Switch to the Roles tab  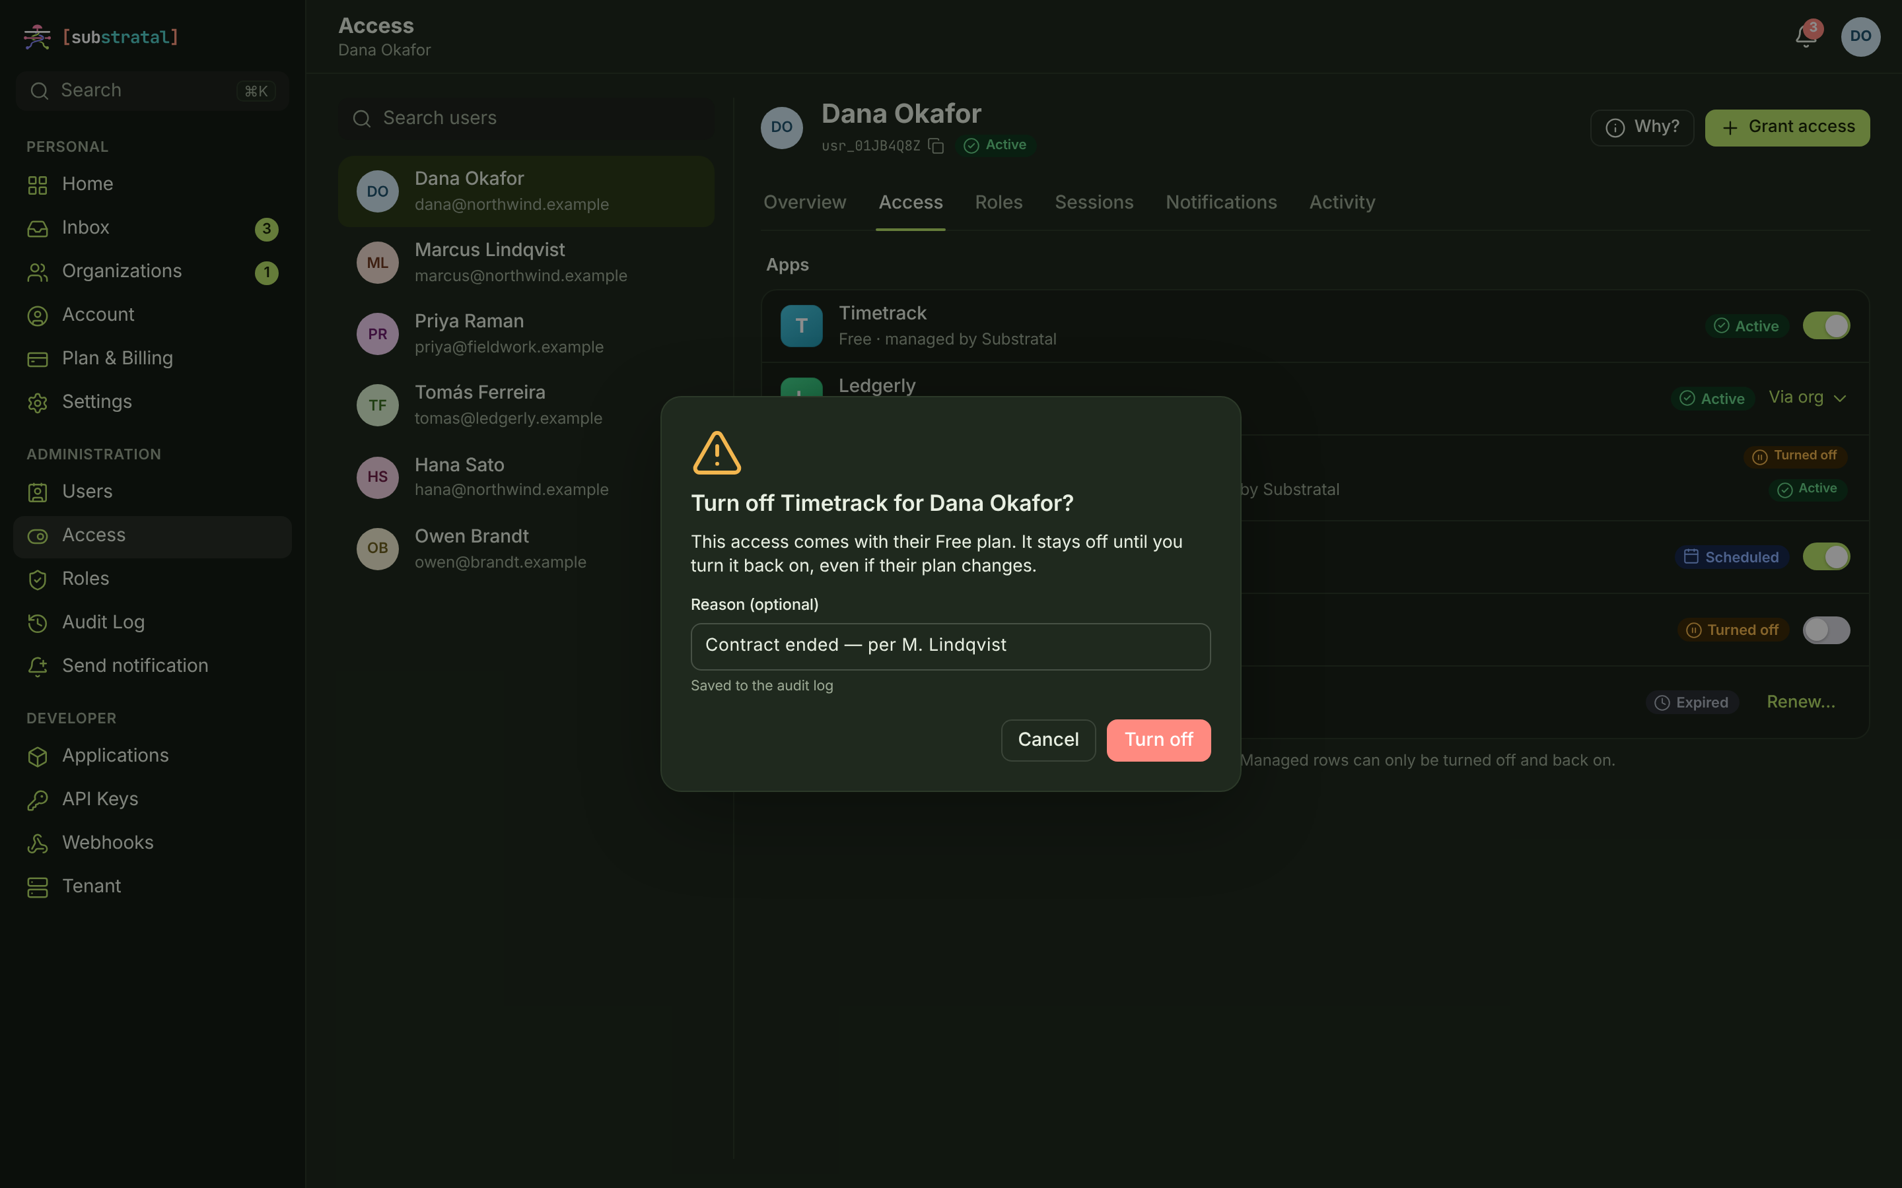[998, 203]
